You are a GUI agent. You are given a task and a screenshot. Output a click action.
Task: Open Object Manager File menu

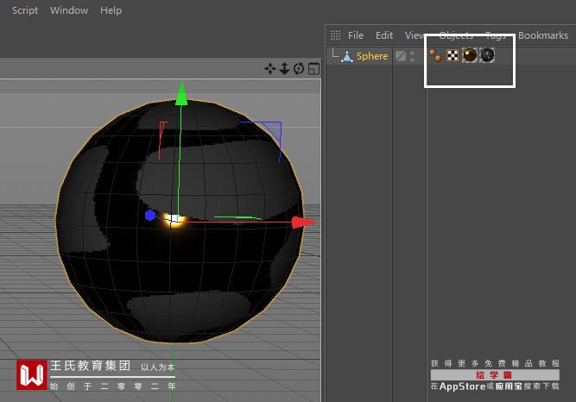pyautogui.click(x=356, y=35)
